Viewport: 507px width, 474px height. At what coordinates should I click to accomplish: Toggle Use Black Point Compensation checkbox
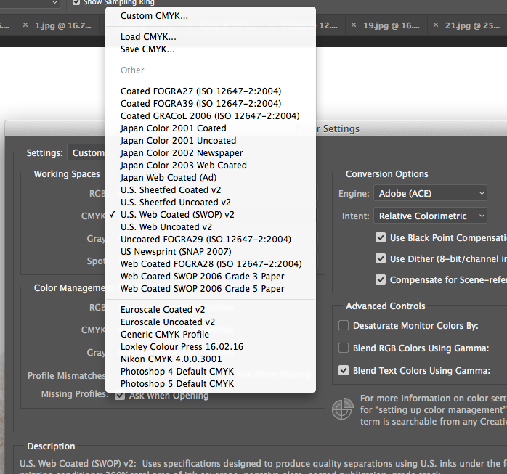click(381, 238)
